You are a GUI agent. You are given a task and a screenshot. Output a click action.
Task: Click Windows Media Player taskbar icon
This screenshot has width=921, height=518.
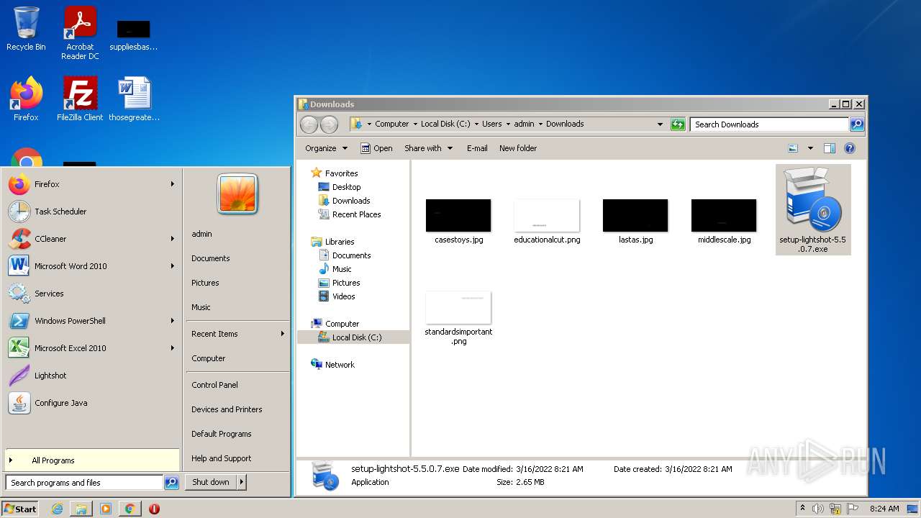(106, 509)
